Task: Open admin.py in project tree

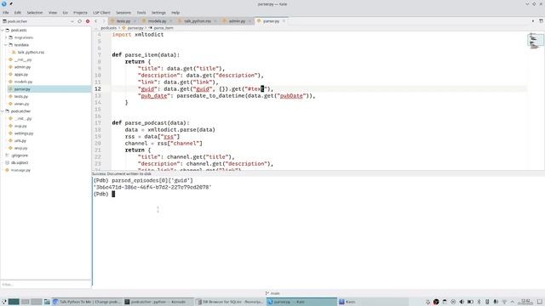Action: tap(22, 67)
